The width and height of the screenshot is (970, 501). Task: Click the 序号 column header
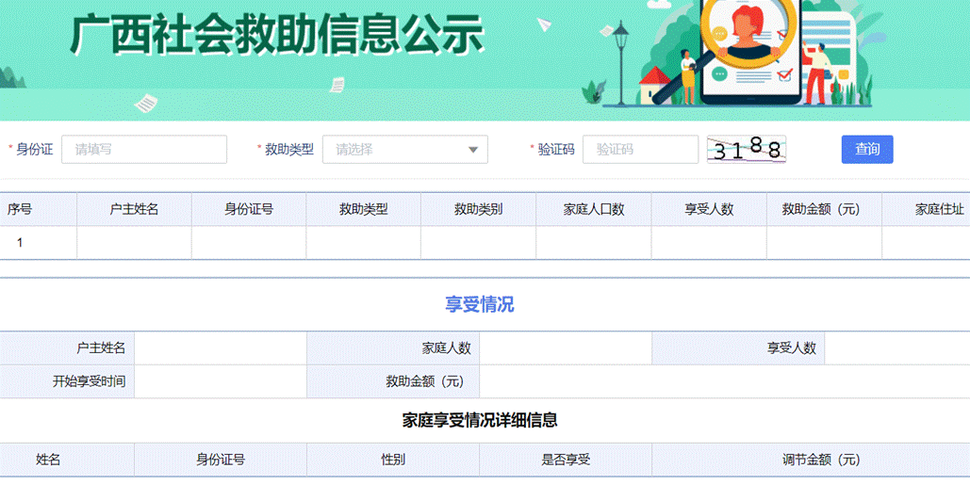coord(20,209)
